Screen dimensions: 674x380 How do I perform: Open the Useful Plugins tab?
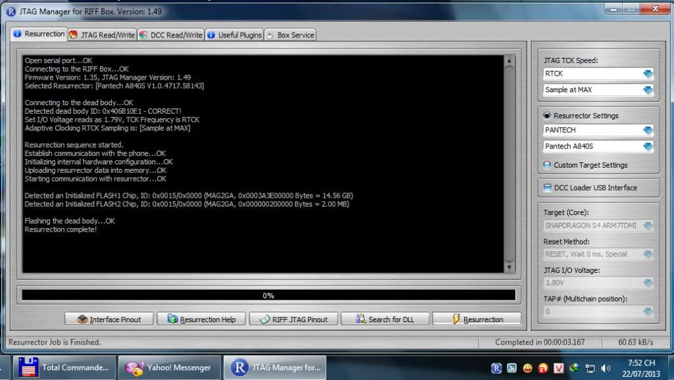click(234, 35)
